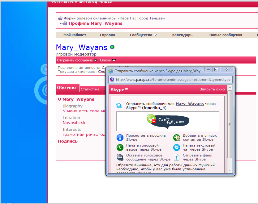Click Отправить файл через Skype link
258x204 pixels.
pyautogui.click(x=197, y=157)
